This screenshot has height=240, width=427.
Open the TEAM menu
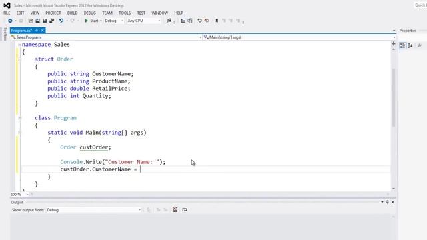coord(107,13)
